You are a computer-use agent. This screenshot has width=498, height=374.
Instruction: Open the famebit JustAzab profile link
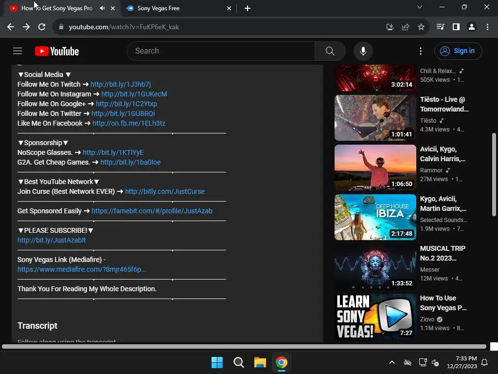tap(152, 211)
